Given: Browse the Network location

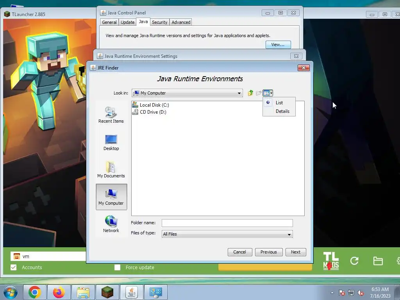Looking at the screenshot, I should [111, 224].
